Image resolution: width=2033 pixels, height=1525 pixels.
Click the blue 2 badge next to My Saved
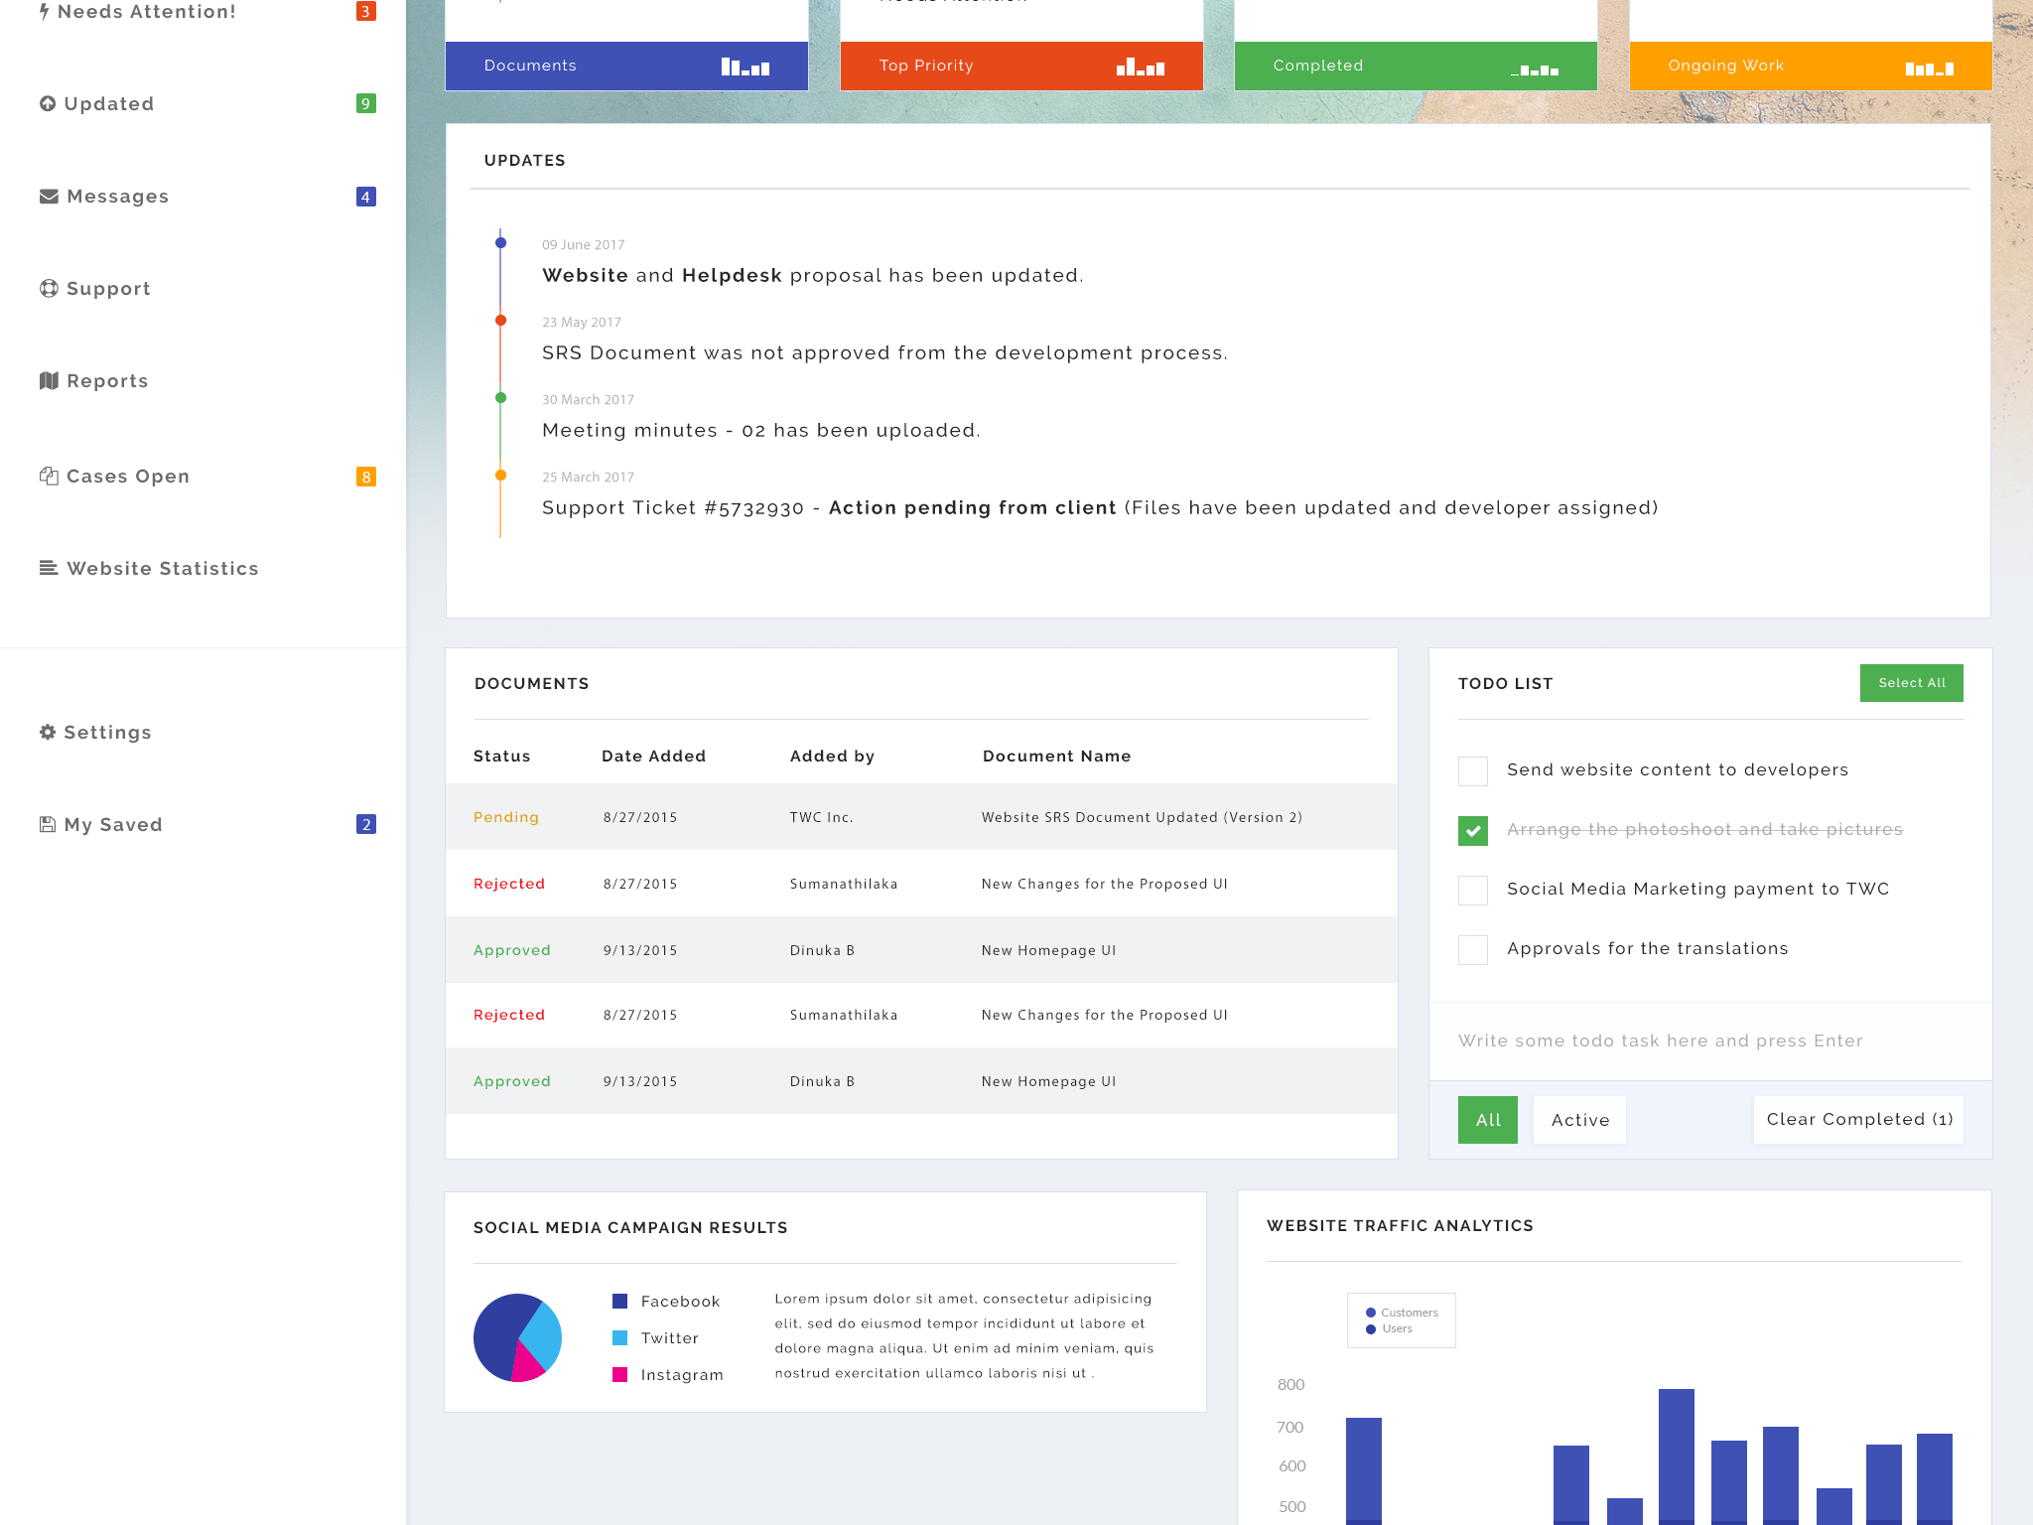[x=366, y=824]
